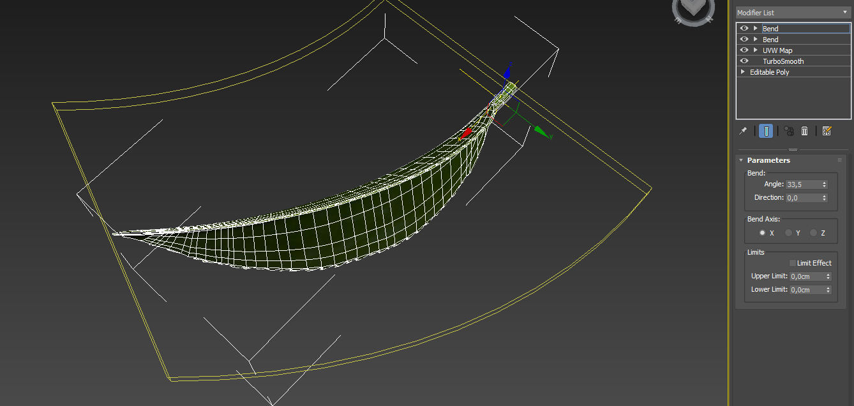Click the Upper Limit spinner arrows
Screen dimensions: 854x406
point(828,276)
